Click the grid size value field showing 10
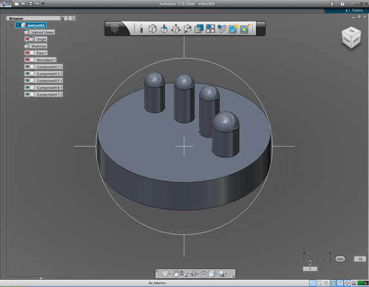This screenshot has height=287, width=369. click(359, 259)
